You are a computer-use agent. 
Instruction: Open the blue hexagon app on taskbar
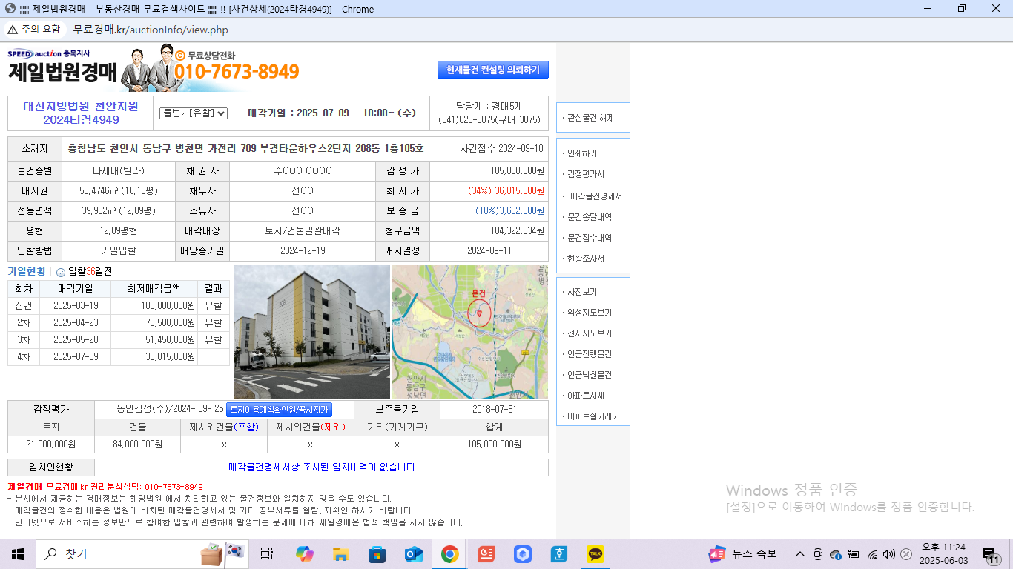[523, 554]
